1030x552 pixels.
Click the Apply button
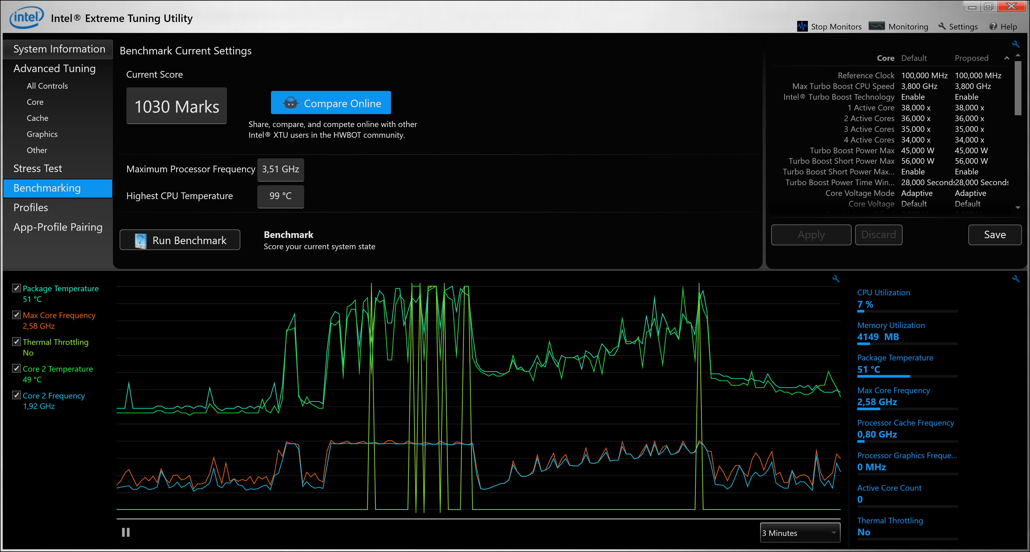811,235
